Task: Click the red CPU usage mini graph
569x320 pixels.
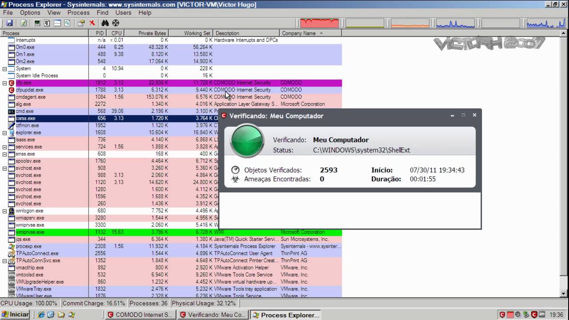Action: [x=319, y=23]
